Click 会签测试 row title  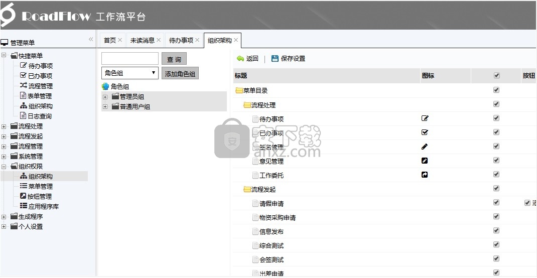(x=272, y=260)
